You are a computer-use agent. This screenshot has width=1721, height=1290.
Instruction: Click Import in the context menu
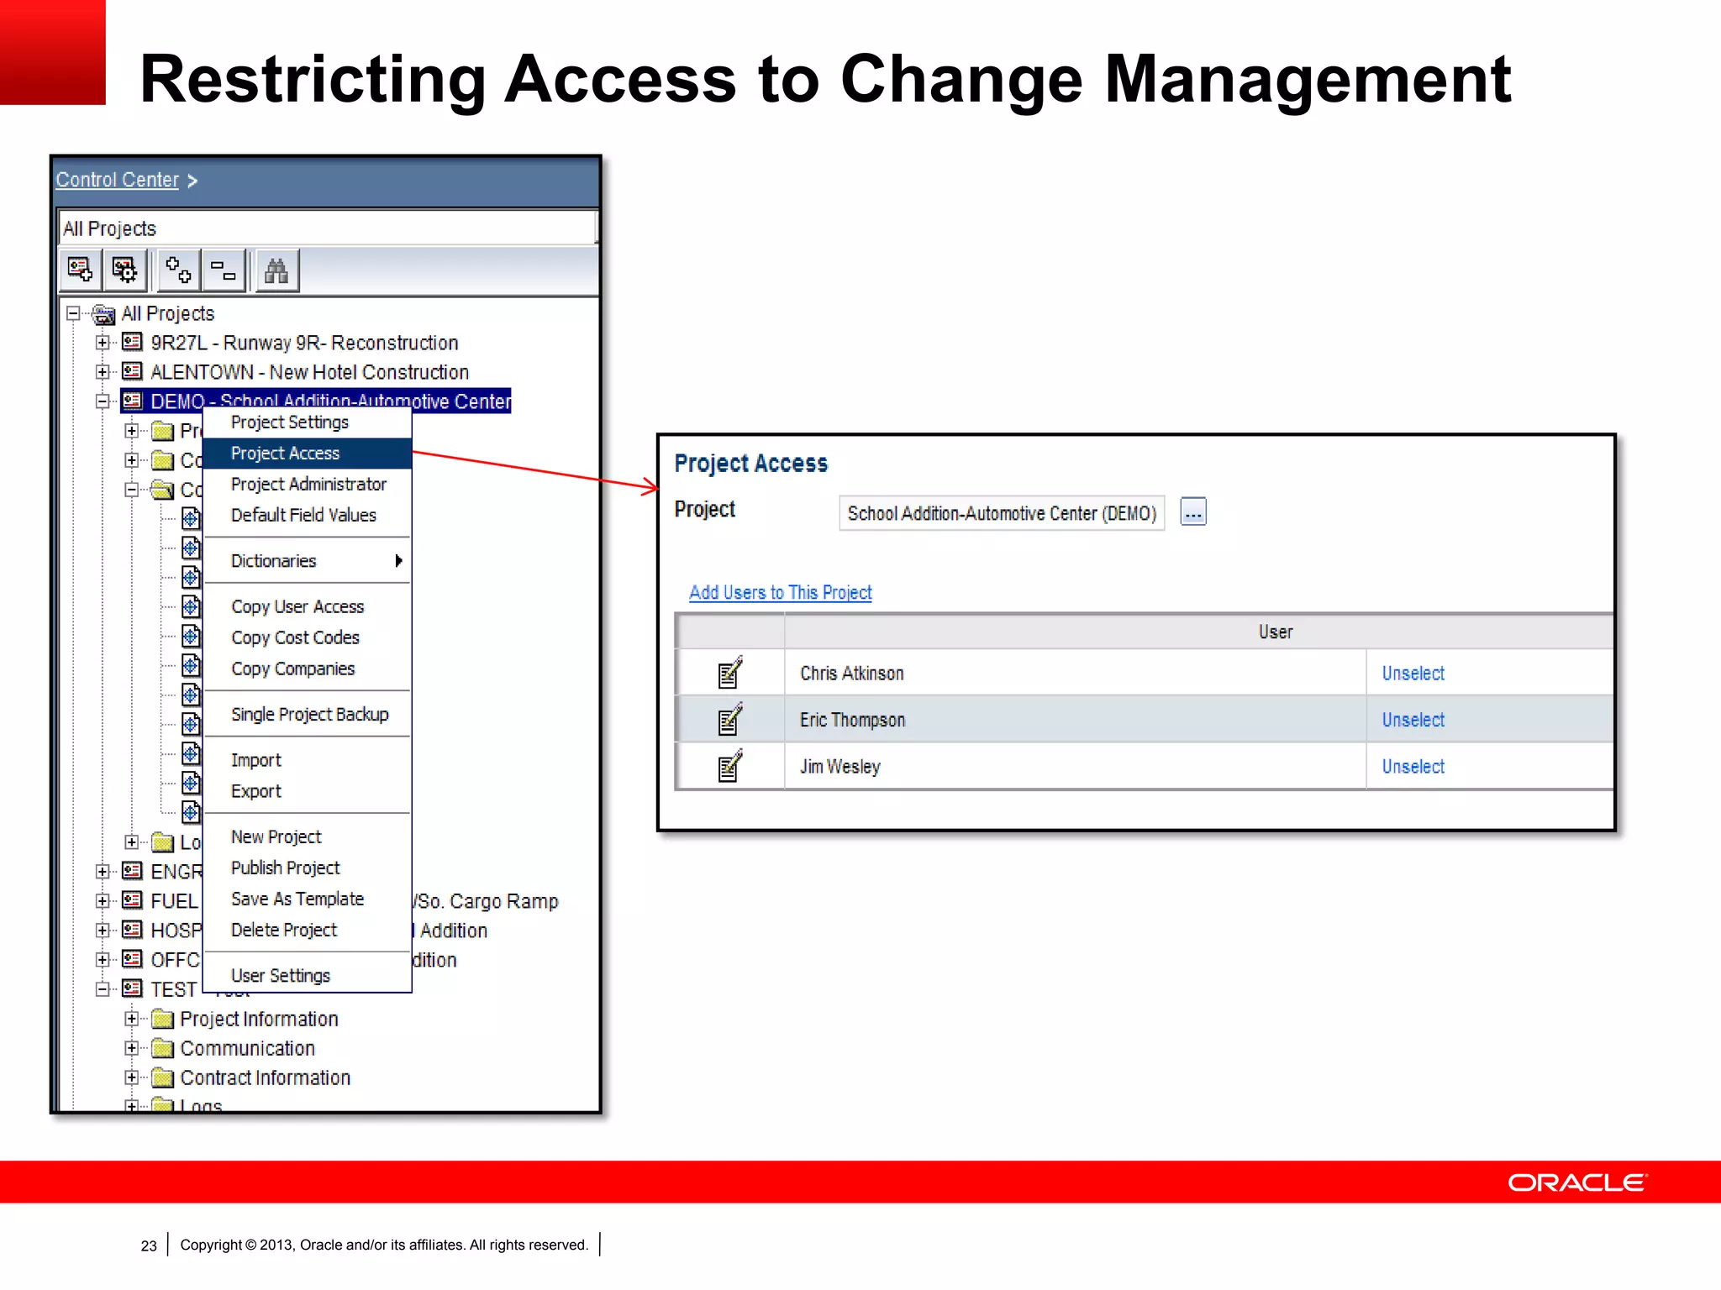coord(308,761)
